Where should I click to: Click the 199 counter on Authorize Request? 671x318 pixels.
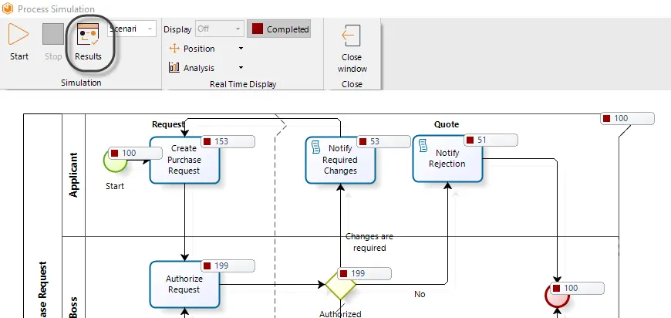tap(228, 266)
